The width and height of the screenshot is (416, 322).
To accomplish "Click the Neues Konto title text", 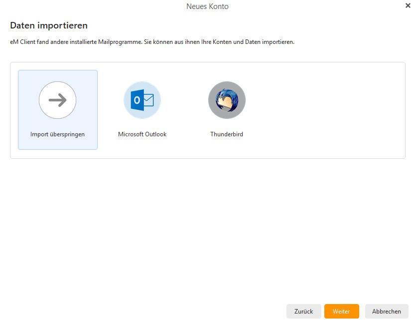I will click(x=207, y=6).
